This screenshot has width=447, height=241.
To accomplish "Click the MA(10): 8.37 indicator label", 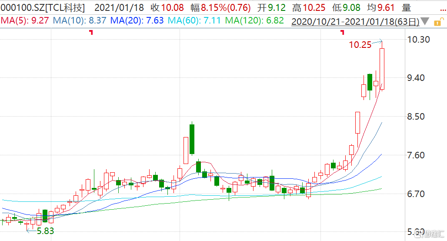I will (80, 20).
